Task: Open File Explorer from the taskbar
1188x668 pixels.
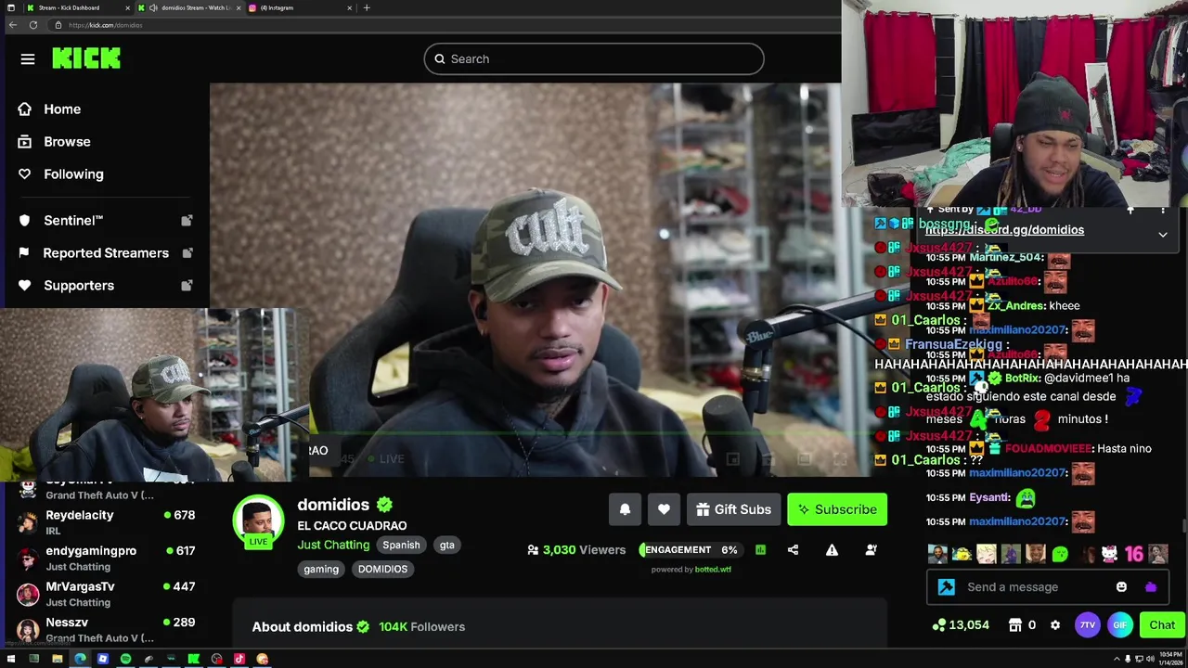Action: coord(57,660)
